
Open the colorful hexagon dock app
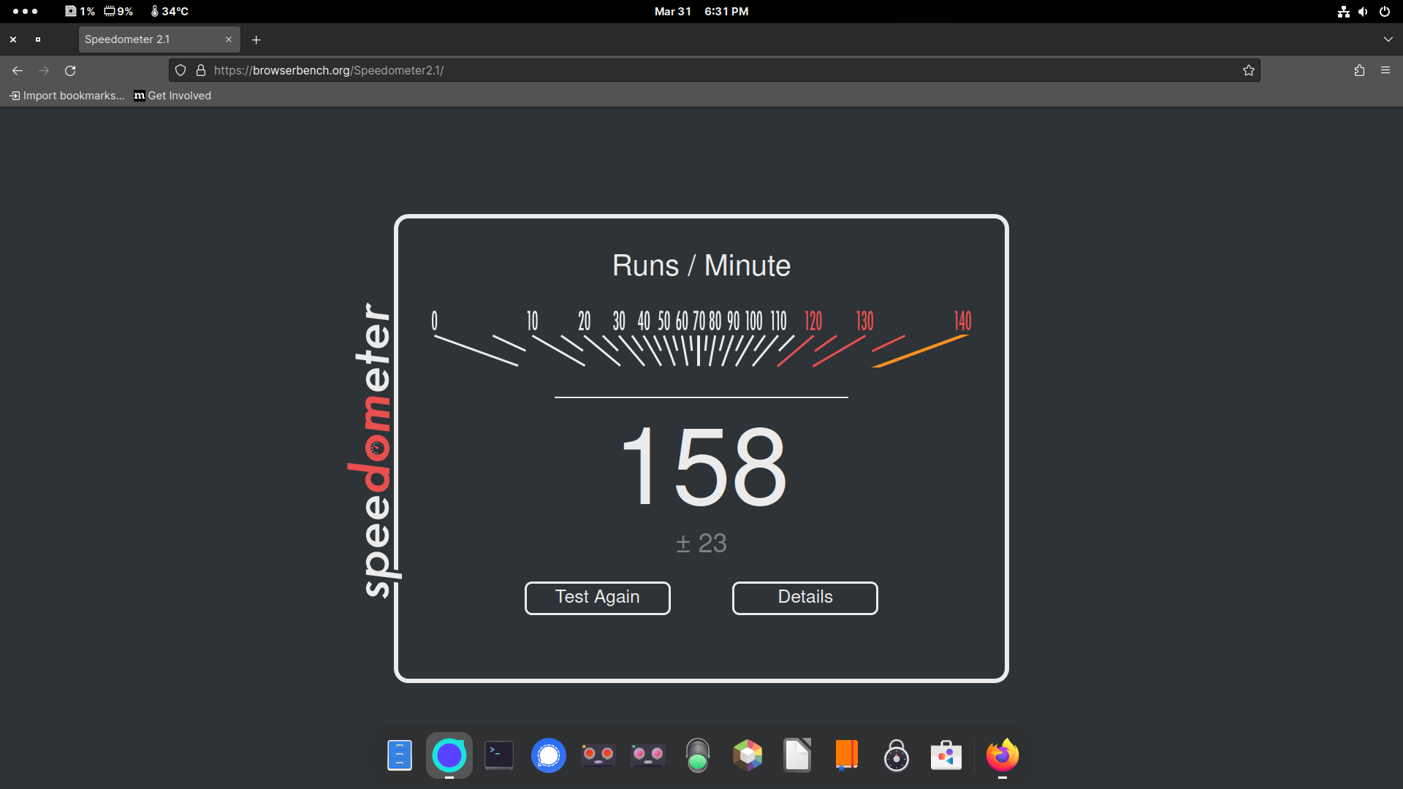[748, 755]
